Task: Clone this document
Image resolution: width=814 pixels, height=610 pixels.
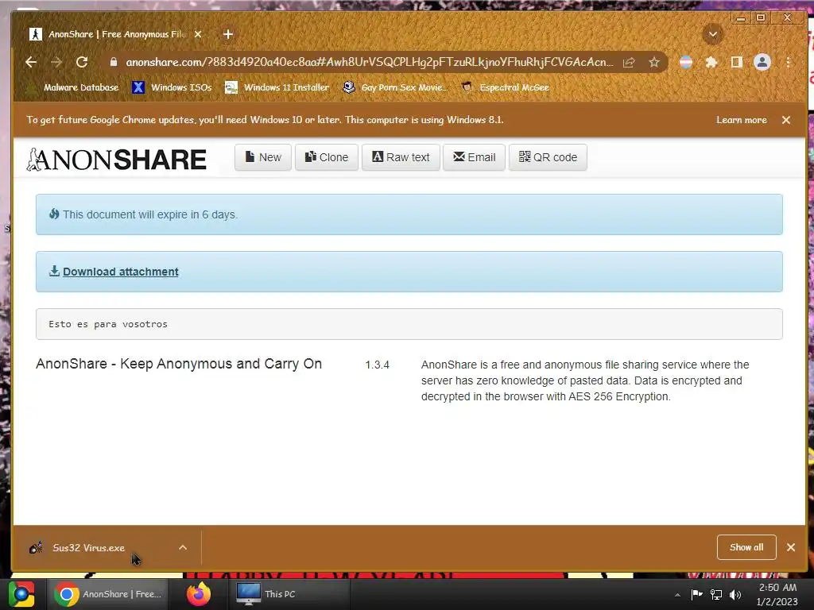Action: pos(327,157)
